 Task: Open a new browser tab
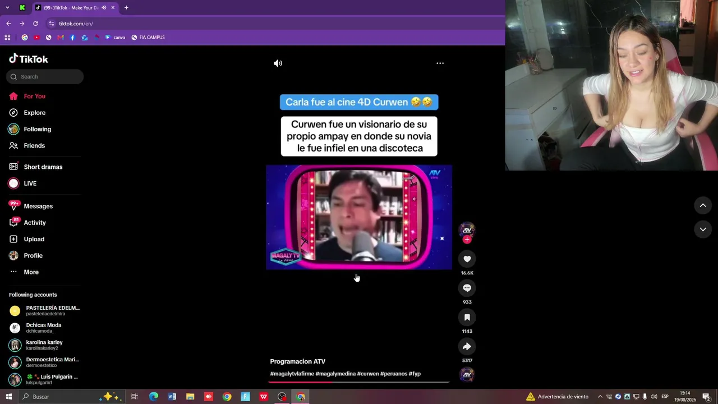pyautogui.click(x=126, y=7)
